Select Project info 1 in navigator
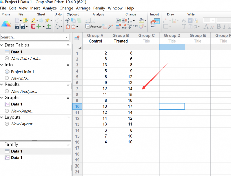231x176 pixels. [22, 72]
